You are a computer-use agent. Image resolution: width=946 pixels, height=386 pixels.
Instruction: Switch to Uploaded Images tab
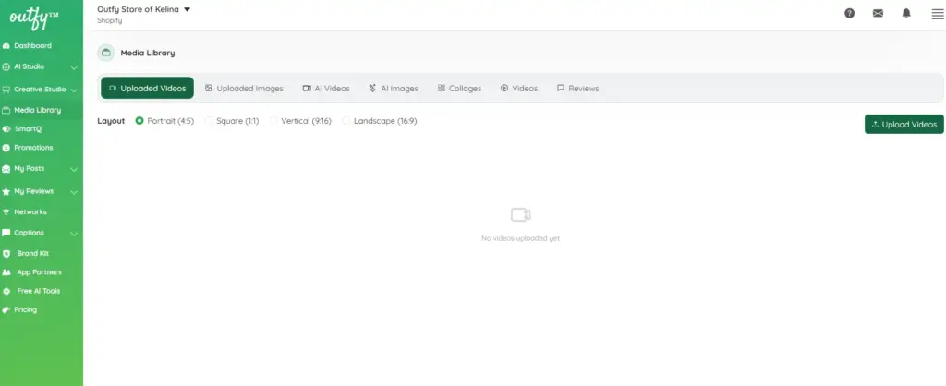[x=244, y=88]
